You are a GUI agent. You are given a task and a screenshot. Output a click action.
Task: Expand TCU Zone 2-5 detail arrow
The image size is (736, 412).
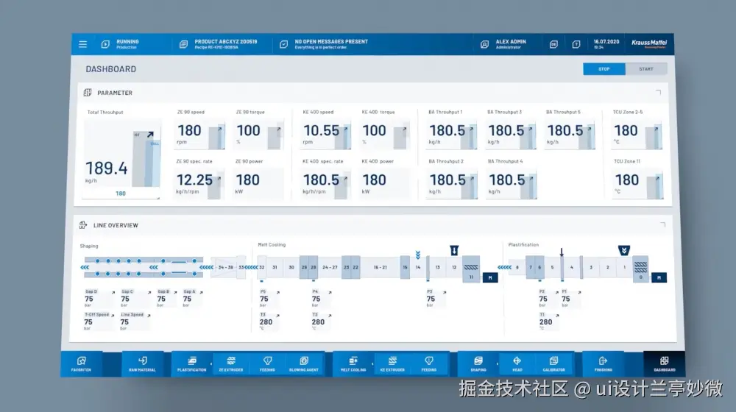click(x=657, y=129)
